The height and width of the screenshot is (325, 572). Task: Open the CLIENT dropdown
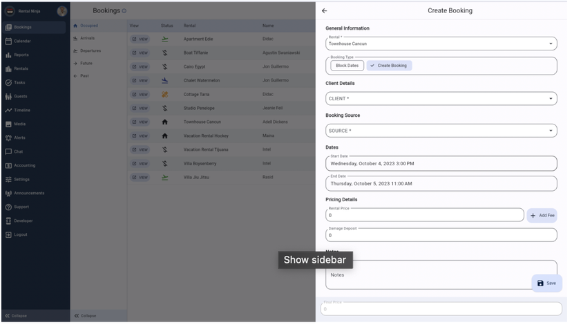(x=441, y=99)
